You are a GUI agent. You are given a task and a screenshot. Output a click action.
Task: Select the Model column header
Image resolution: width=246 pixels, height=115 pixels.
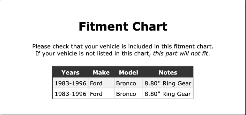129,73
